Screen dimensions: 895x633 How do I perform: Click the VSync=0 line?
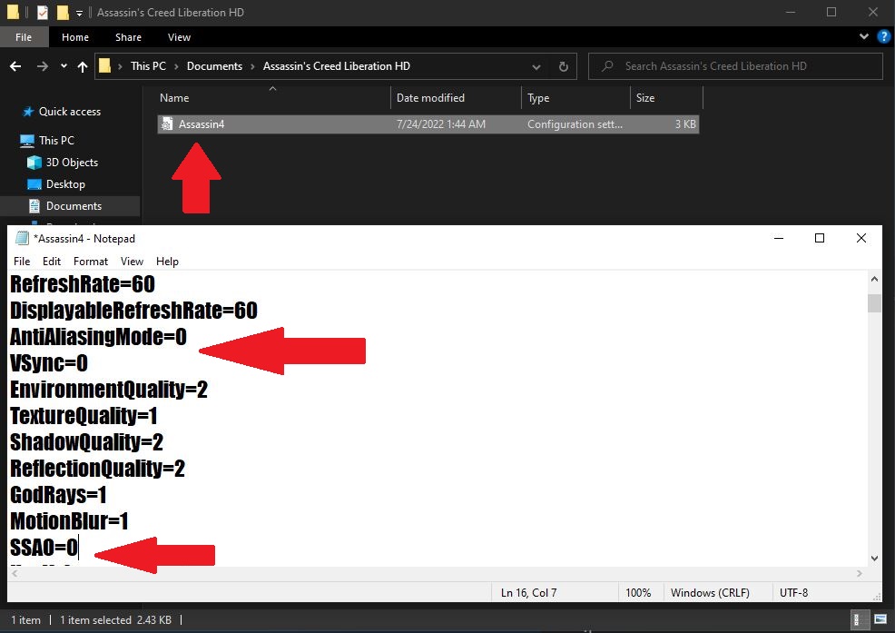pyautogui.click(x=49, y=362)
